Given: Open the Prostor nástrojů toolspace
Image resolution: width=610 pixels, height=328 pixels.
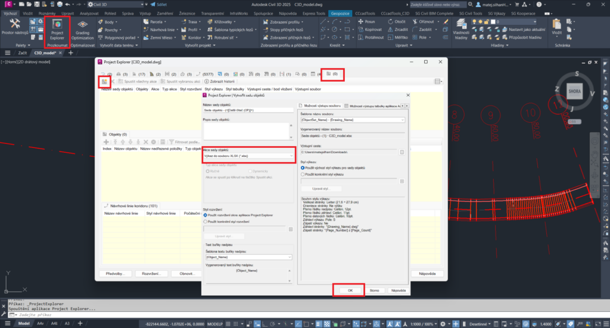Looking at the screenshot, I should (x=15, y=27).
